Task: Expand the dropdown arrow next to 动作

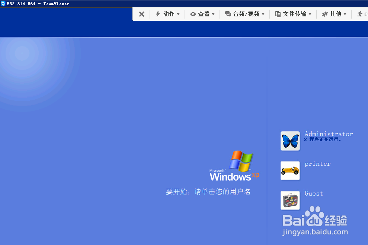Action: [x=178, y=14]
